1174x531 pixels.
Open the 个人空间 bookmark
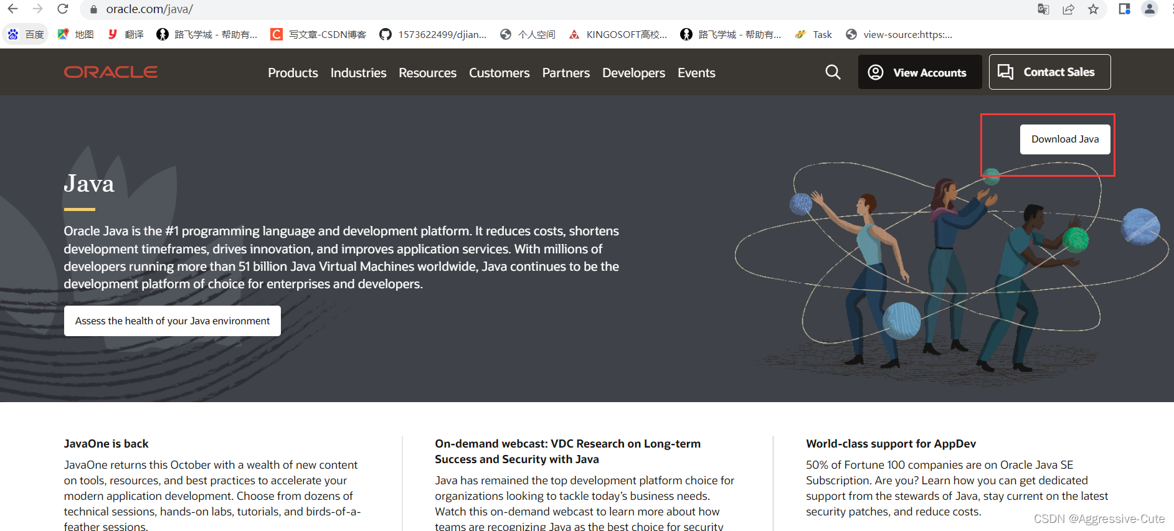coord(528,34)
